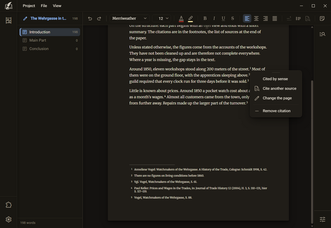Click the project word count 198 in header

click(75, 19)
